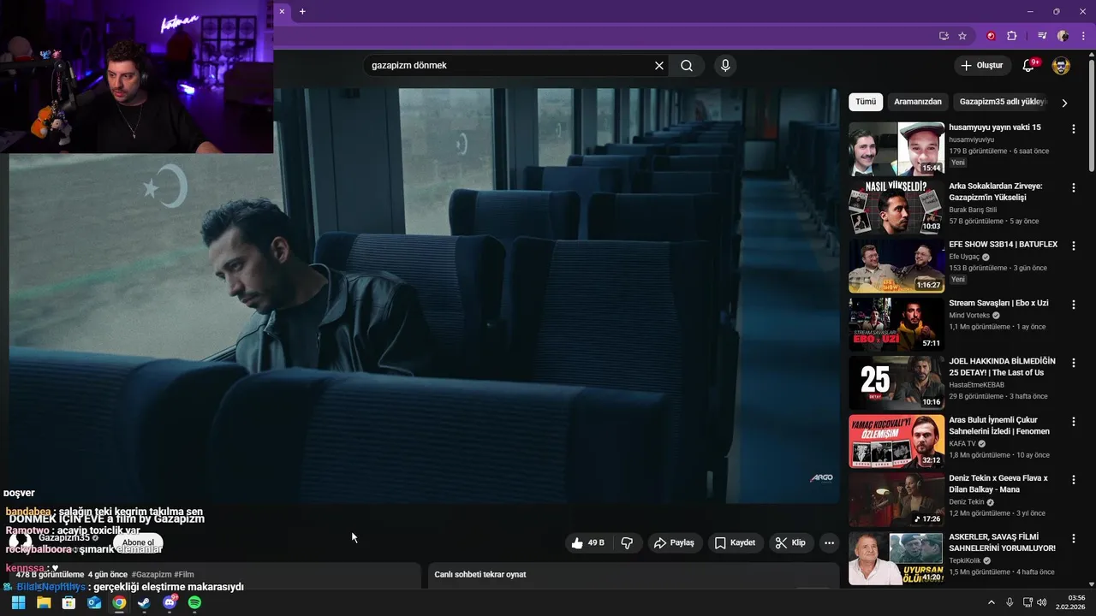Open Discord from taskbar
Screen dimensions: 1096x616
[x=170, y=602]
